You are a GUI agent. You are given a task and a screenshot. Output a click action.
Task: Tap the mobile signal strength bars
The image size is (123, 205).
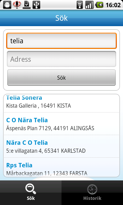[89, 5]
